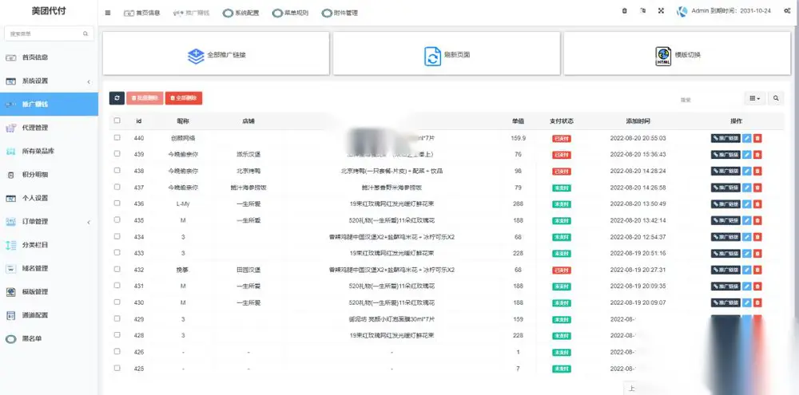Viewport: 799px width, 395px height.
Task: Click 推广链接 button for row 436
Action: [725, 204]
